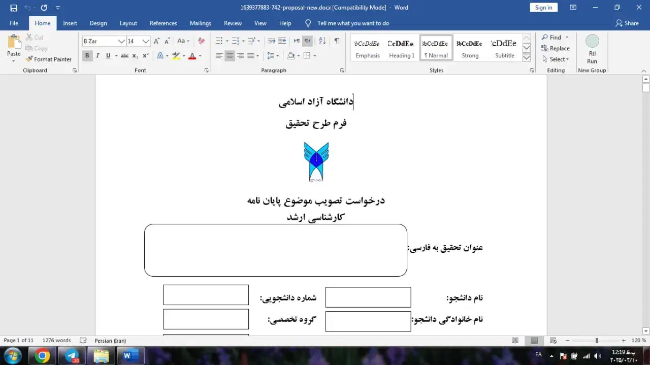The height and width of the screenshot is (365, 650).
Task: Switch to the References tab
Action: pyautogui.click(x=164, y=23)
